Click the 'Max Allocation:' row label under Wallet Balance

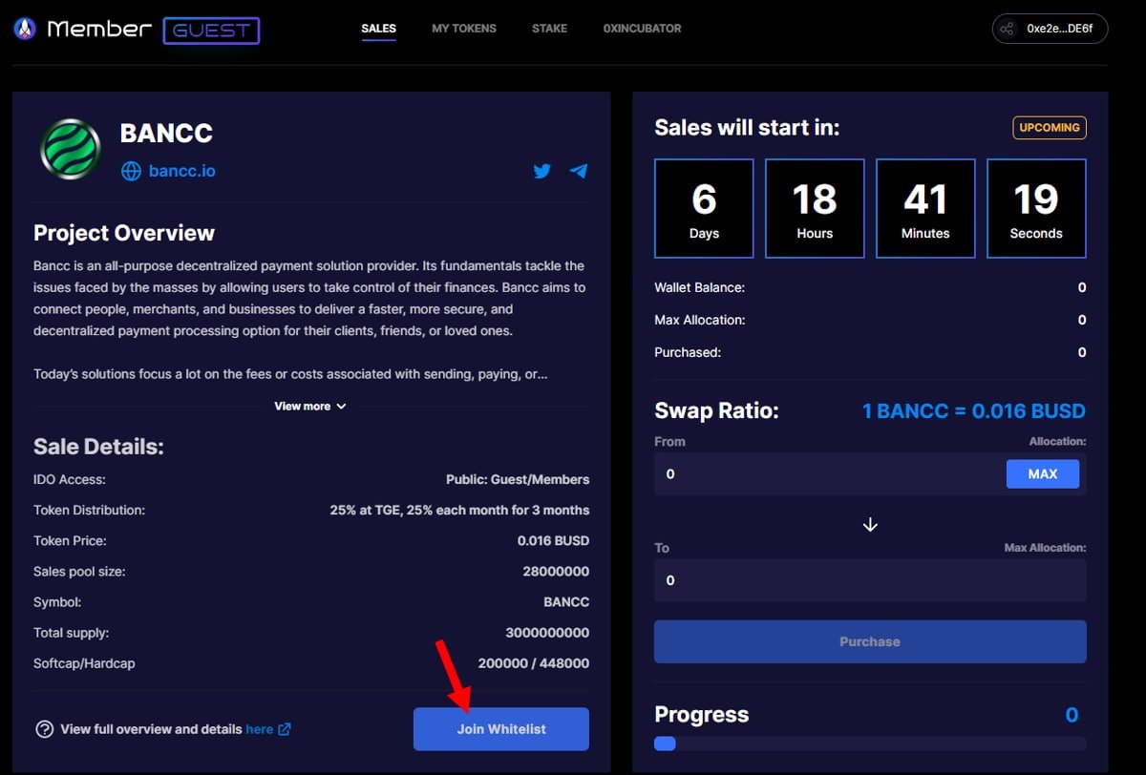click(x=699, y=320)
